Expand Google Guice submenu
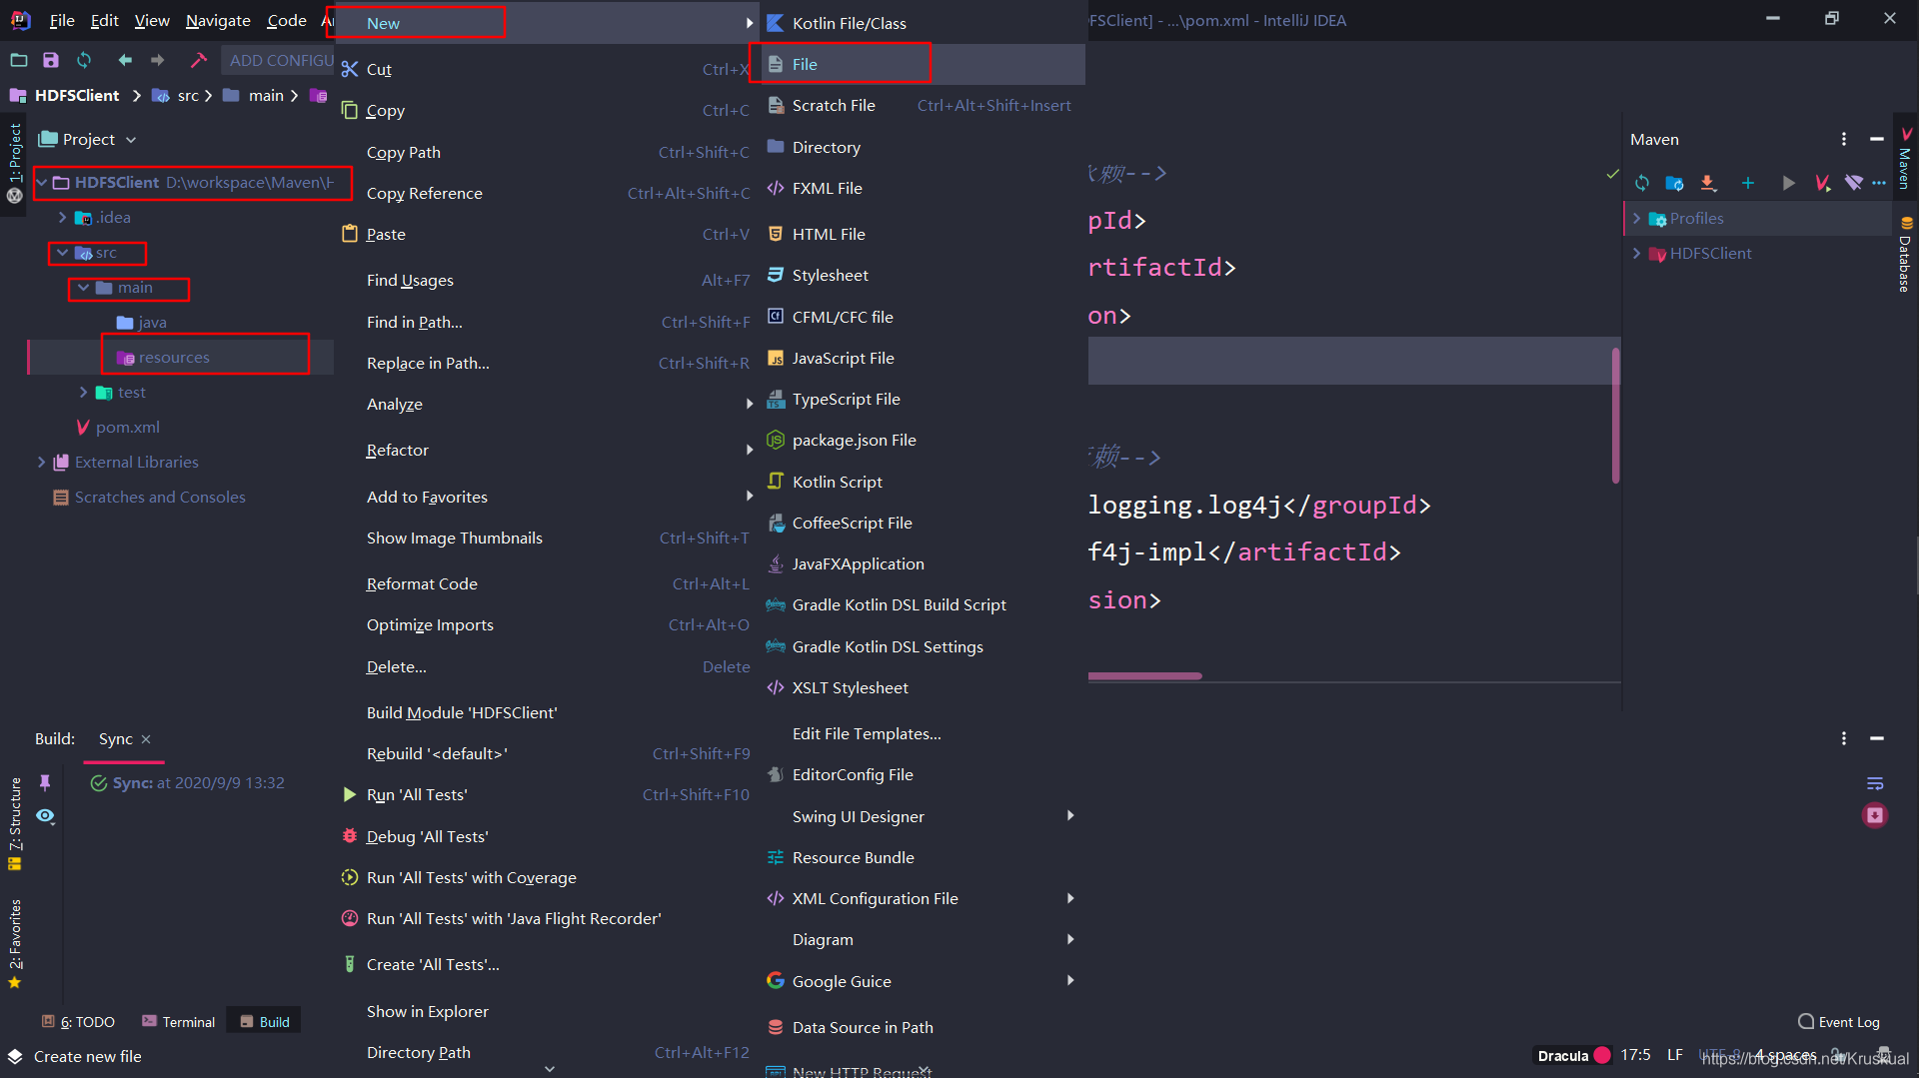Image resolution: width=1919 pixels, height=1078 pixels. (x=923, y=981)
